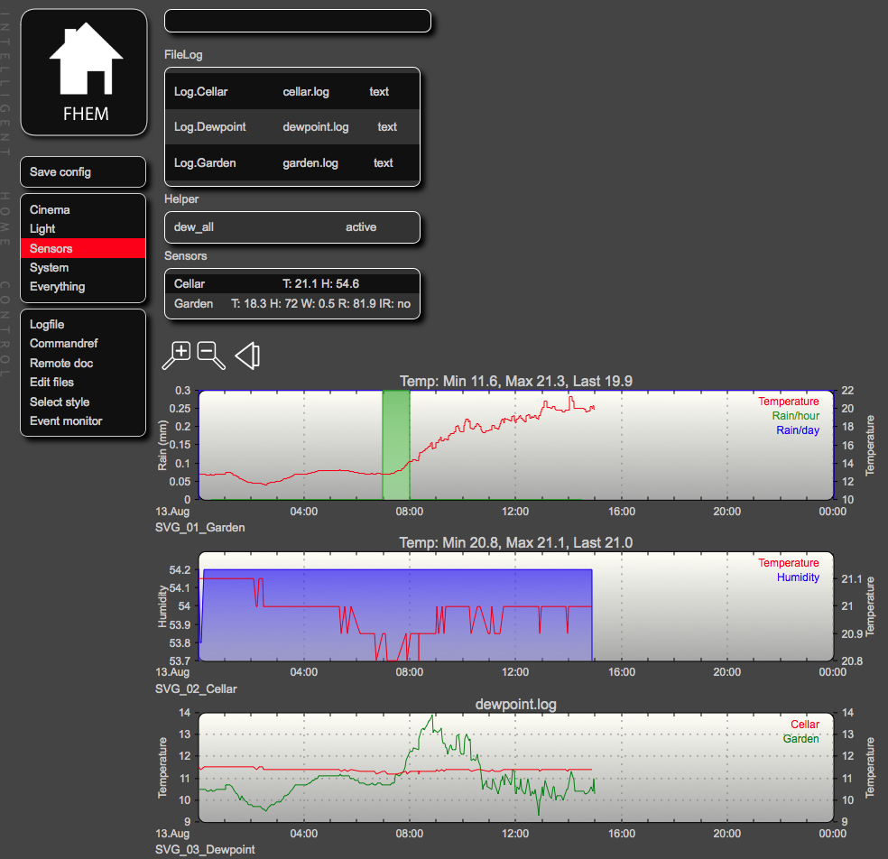This screenshot has width=888, height=859.
Task: Zoom out the plots with magnifier minus
Action: 211,356
